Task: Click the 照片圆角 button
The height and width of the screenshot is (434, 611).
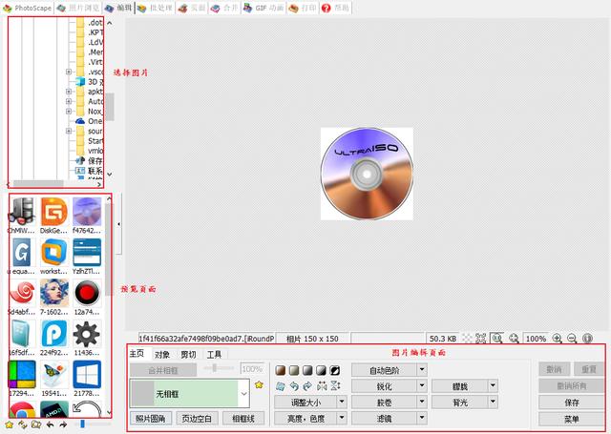Action: pyautogui.click(x=151, y=419)
